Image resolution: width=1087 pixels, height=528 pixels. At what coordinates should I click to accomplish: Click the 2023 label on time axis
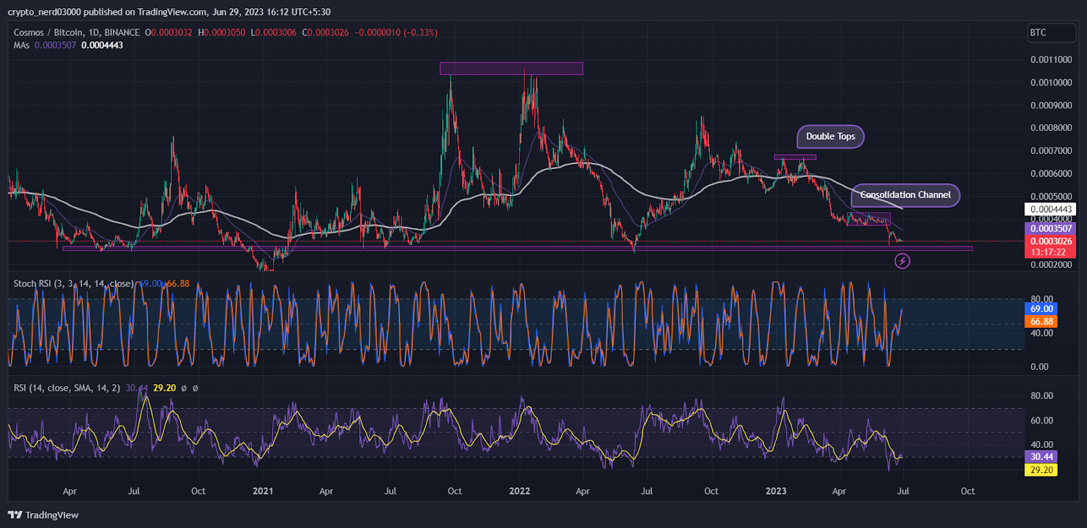pyautogui.click(x=776, y=491)
